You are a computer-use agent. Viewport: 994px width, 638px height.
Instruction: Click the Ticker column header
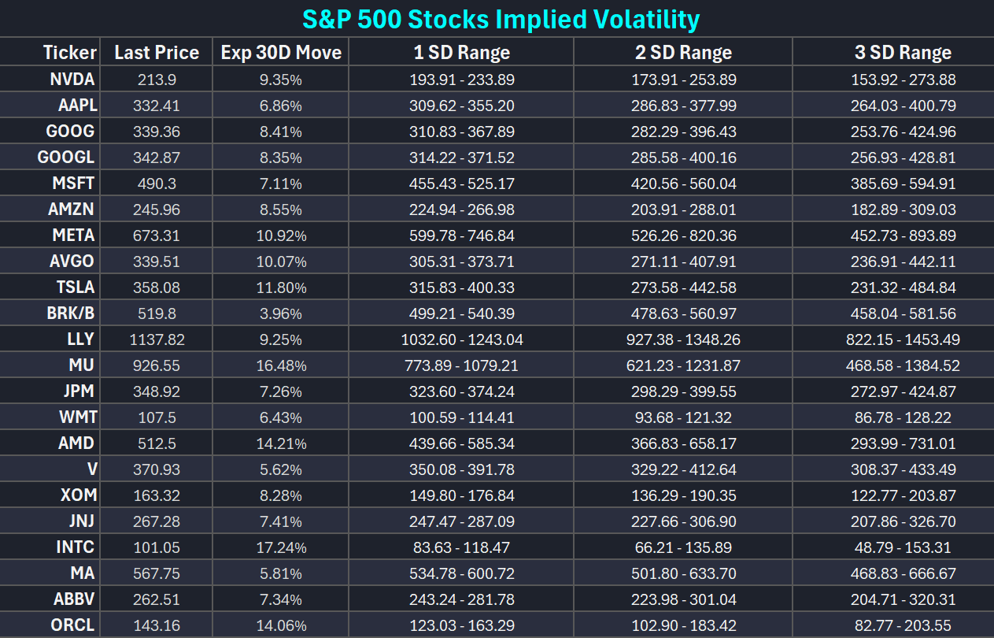tap(69, 53)
